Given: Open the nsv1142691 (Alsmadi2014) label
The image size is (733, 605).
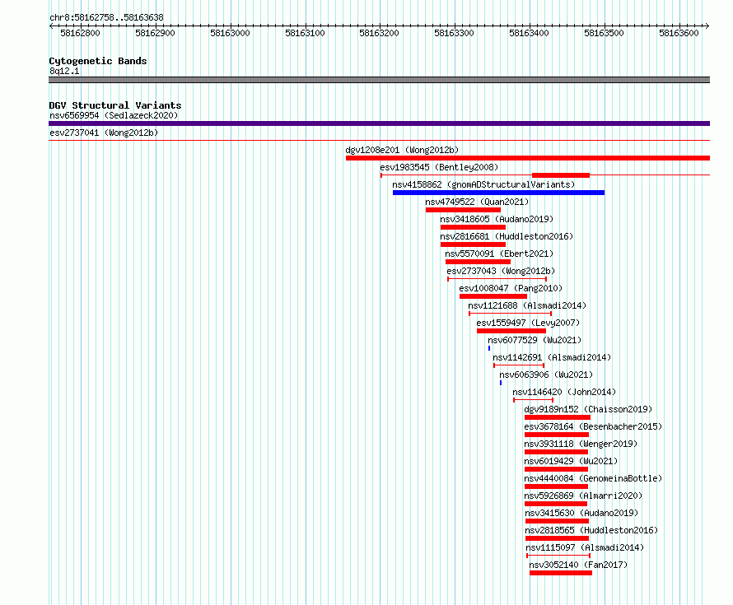Looking at the screenshot, I should click(x=552, y=357).
